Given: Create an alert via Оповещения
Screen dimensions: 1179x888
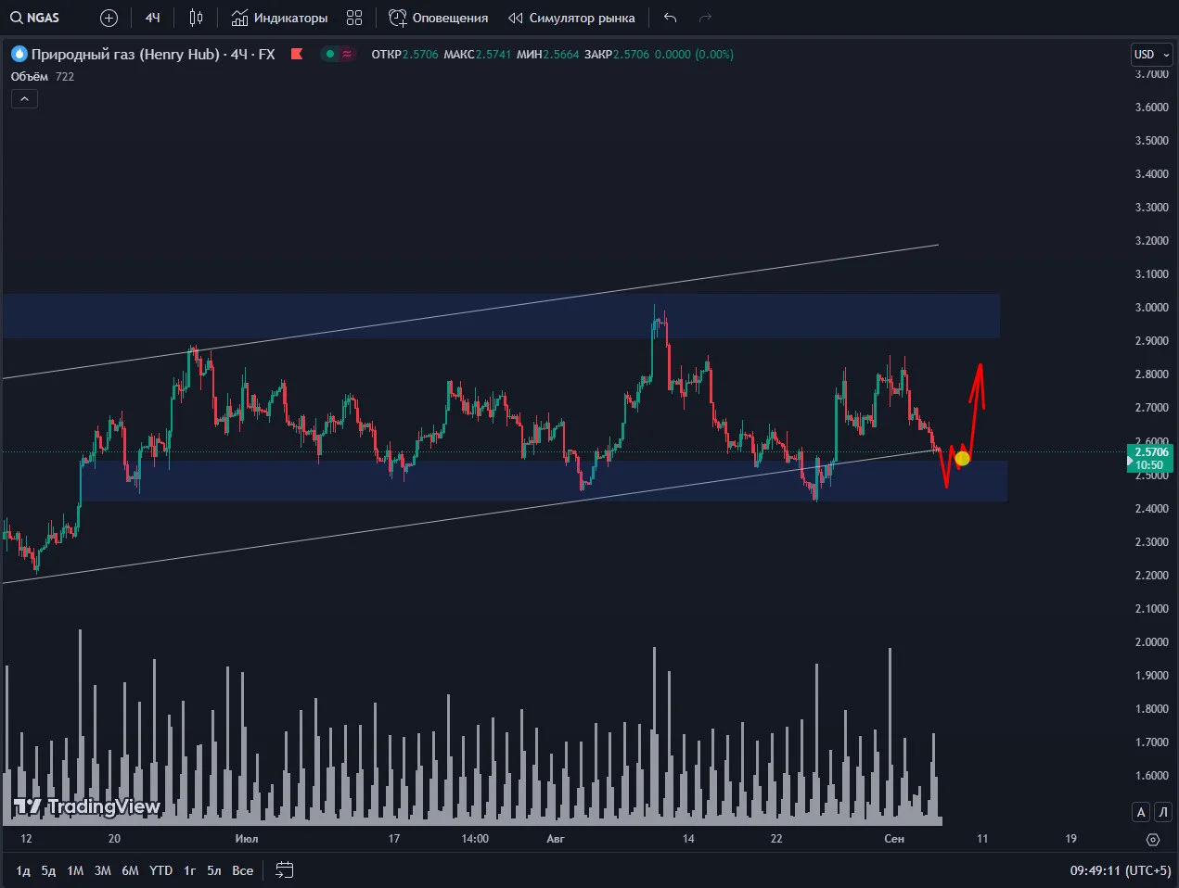Looking at the screenshot, I should pos(439,18).
